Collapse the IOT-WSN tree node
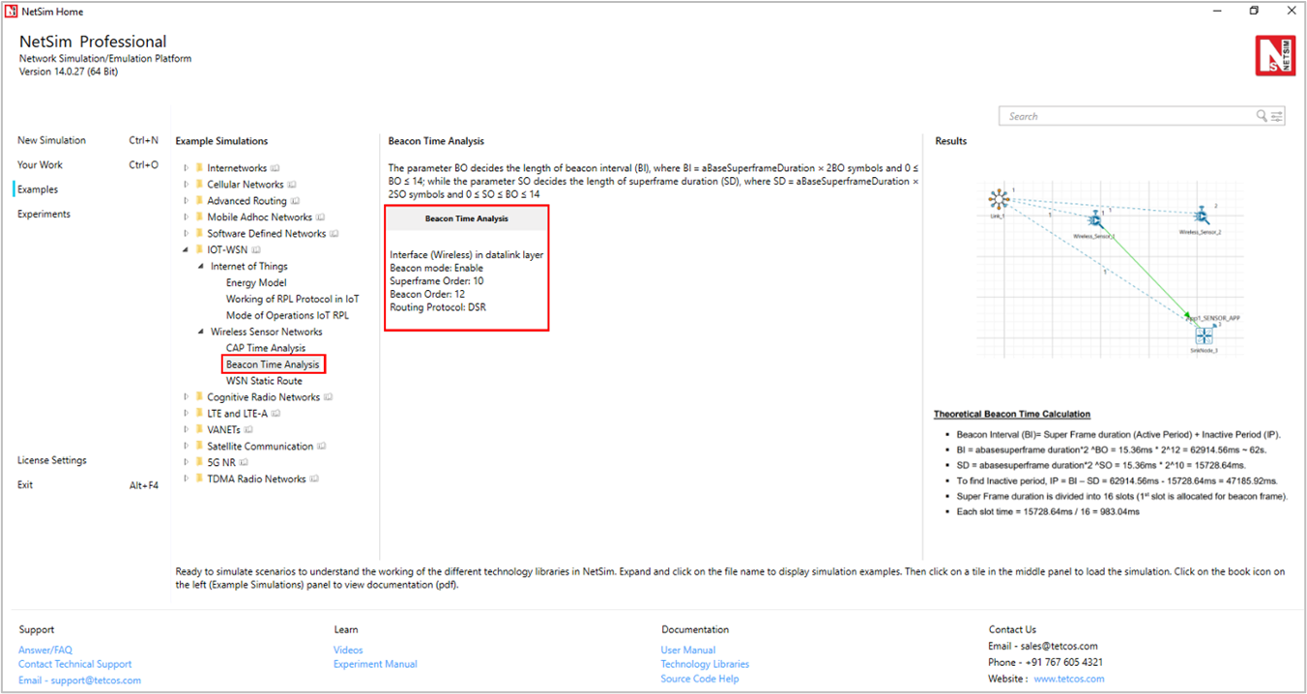This screenshot has height=694, width=1307. [x=186, y=250]
